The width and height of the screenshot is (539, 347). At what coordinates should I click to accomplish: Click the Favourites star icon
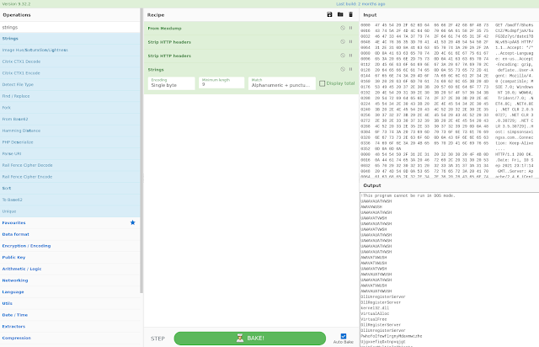(133, 222)
